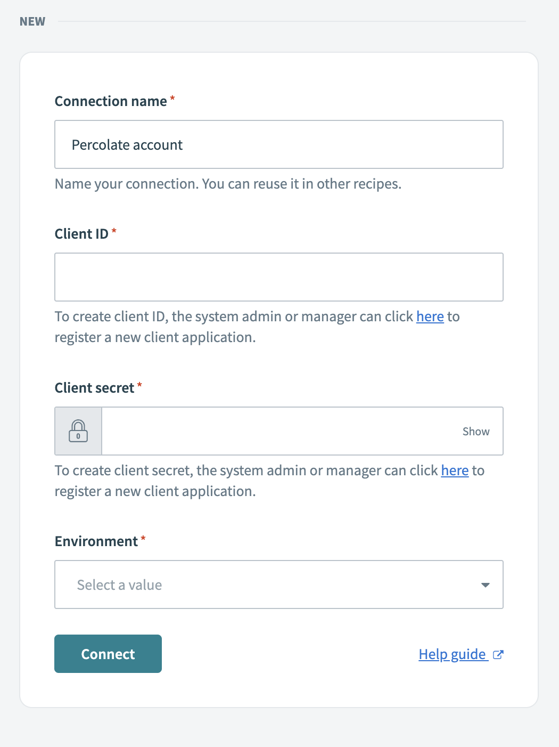Click inside the empty Client ID field
Screen dimensions: 559x747
(x=279, y=277)
